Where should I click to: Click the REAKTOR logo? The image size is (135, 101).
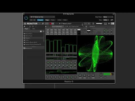[x=31, y=24]
